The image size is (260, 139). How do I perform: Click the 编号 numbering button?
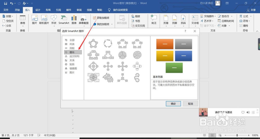click(244, 26)
